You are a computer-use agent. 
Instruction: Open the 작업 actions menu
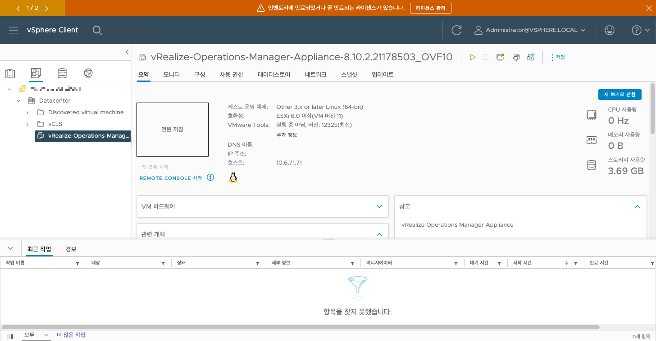click(558, 57)
